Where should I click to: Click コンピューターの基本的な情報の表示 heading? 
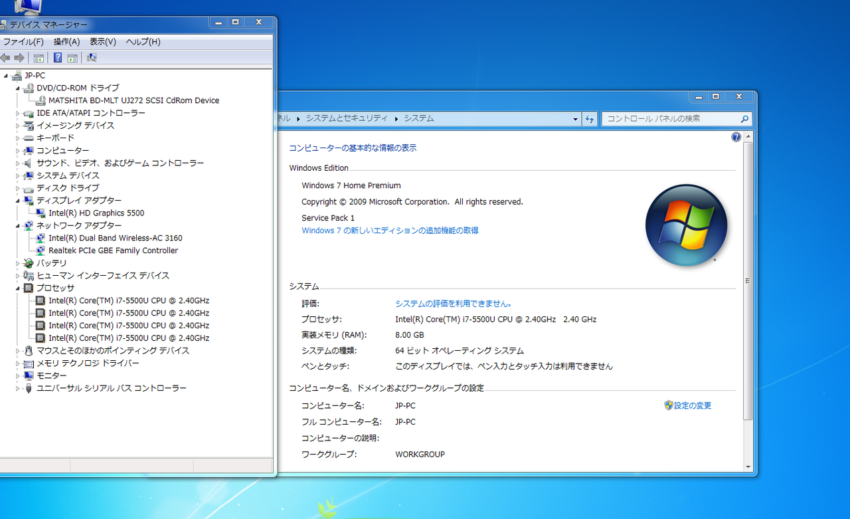click(353, 148)
